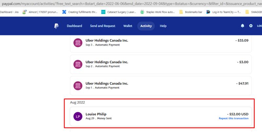Open the notifications bell
The width and height of the screenshot is (262, 132).
pos(242,26)
